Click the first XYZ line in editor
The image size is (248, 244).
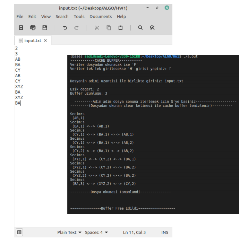[19, 87]
